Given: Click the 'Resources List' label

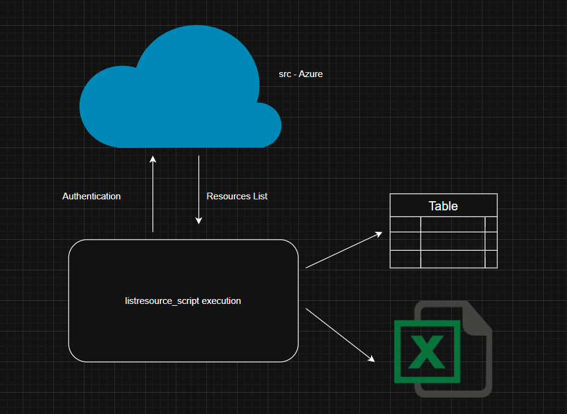Looking at the screenshot, I should click(x=237, y=196).
